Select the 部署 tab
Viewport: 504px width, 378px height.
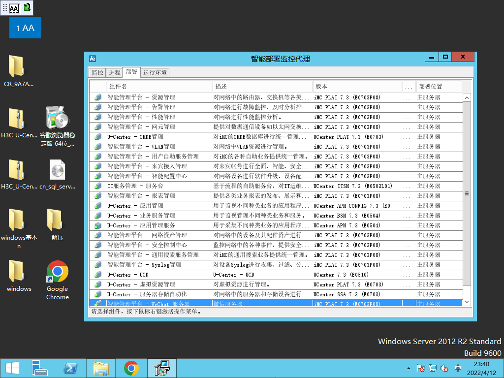tap(131, 72)
